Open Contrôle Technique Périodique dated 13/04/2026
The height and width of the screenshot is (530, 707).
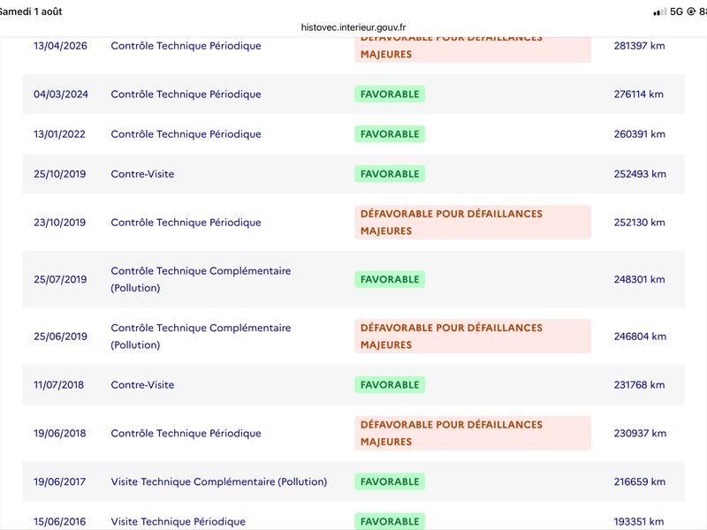[x=186, y=46]
